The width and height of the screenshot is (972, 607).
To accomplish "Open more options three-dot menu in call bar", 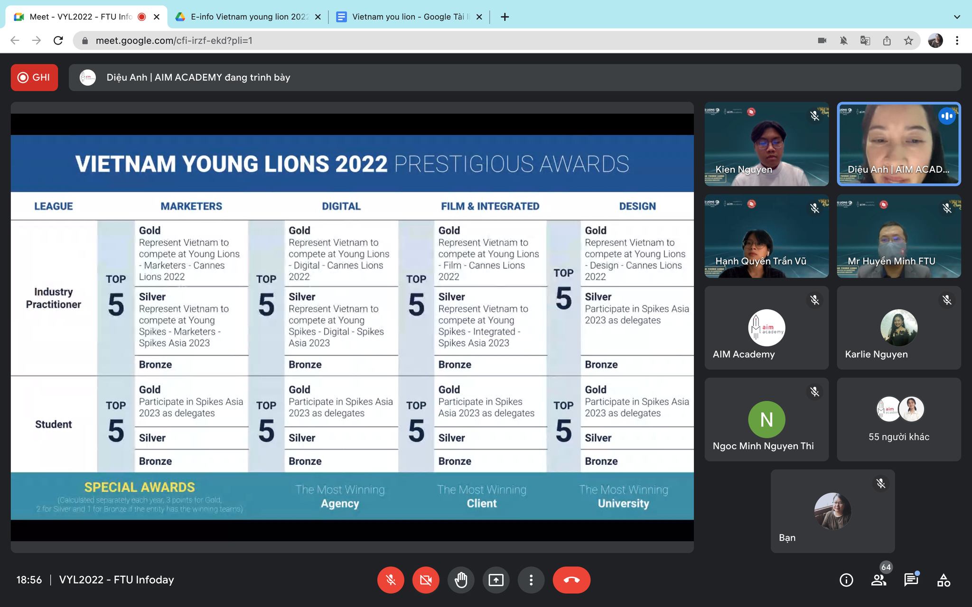I will (x=531, y=580).
